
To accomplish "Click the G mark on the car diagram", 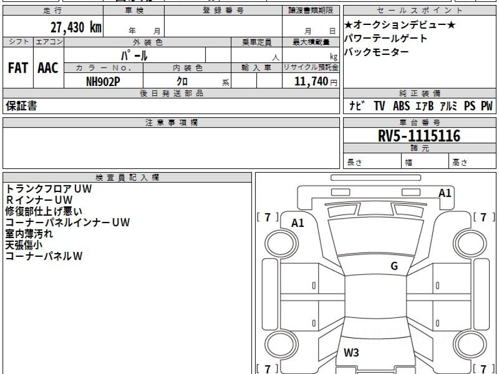I will [x=394, y=267].
